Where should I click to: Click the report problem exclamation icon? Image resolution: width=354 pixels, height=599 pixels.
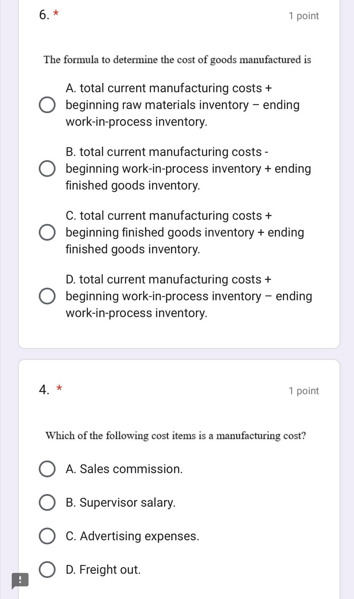point(20,580)
